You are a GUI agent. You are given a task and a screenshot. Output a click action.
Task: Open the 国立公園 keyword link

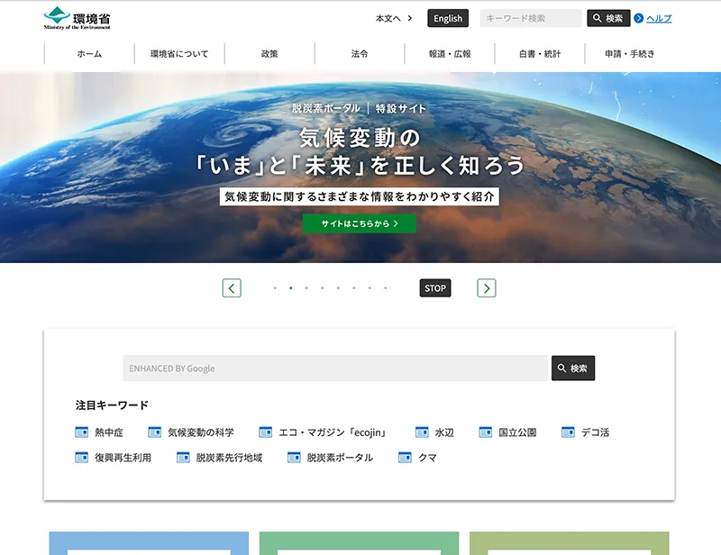coord(517,432)
